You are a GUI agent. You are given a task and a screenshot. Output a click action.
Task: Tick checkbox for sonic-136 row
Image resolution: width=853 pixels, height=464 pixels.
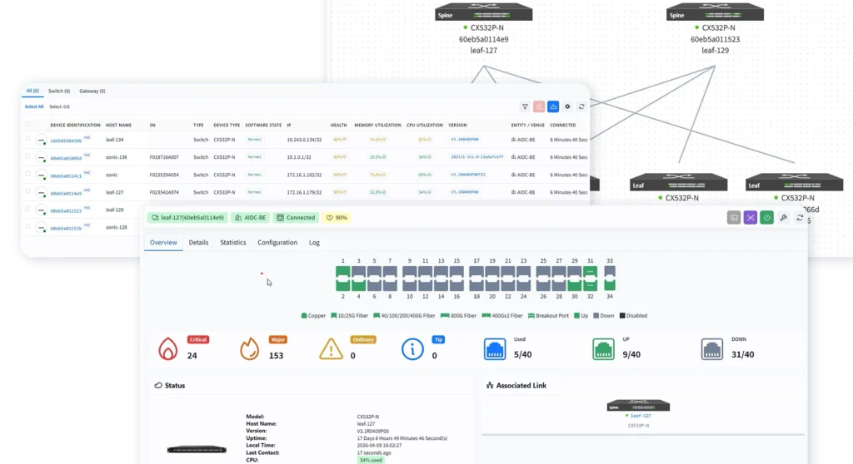27,156
